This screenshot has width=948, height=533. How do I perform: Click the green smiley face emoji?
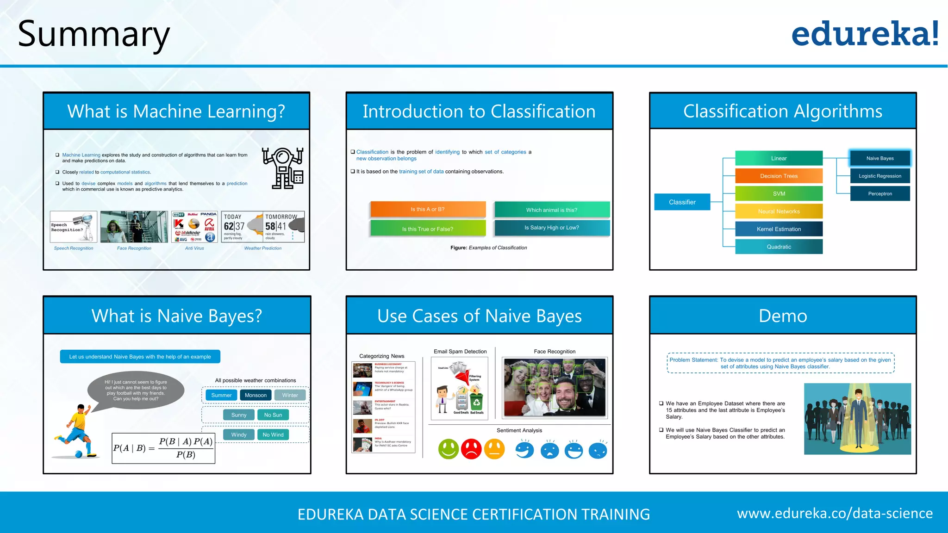coord(448,449)
